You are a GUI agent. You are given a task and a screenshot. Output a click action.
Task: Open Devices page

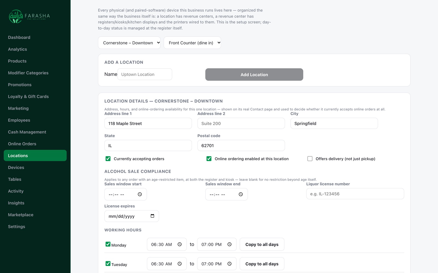coord(35,167)
